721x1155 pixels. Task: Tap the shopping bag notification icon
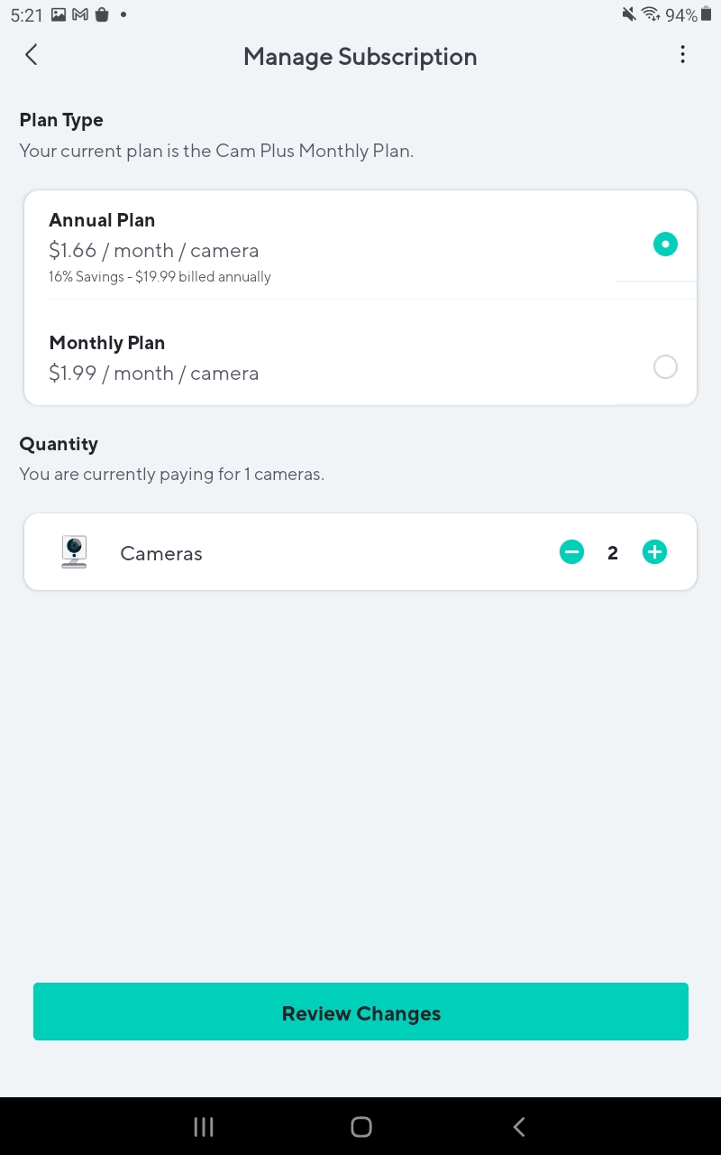click(x=102, y=14)
